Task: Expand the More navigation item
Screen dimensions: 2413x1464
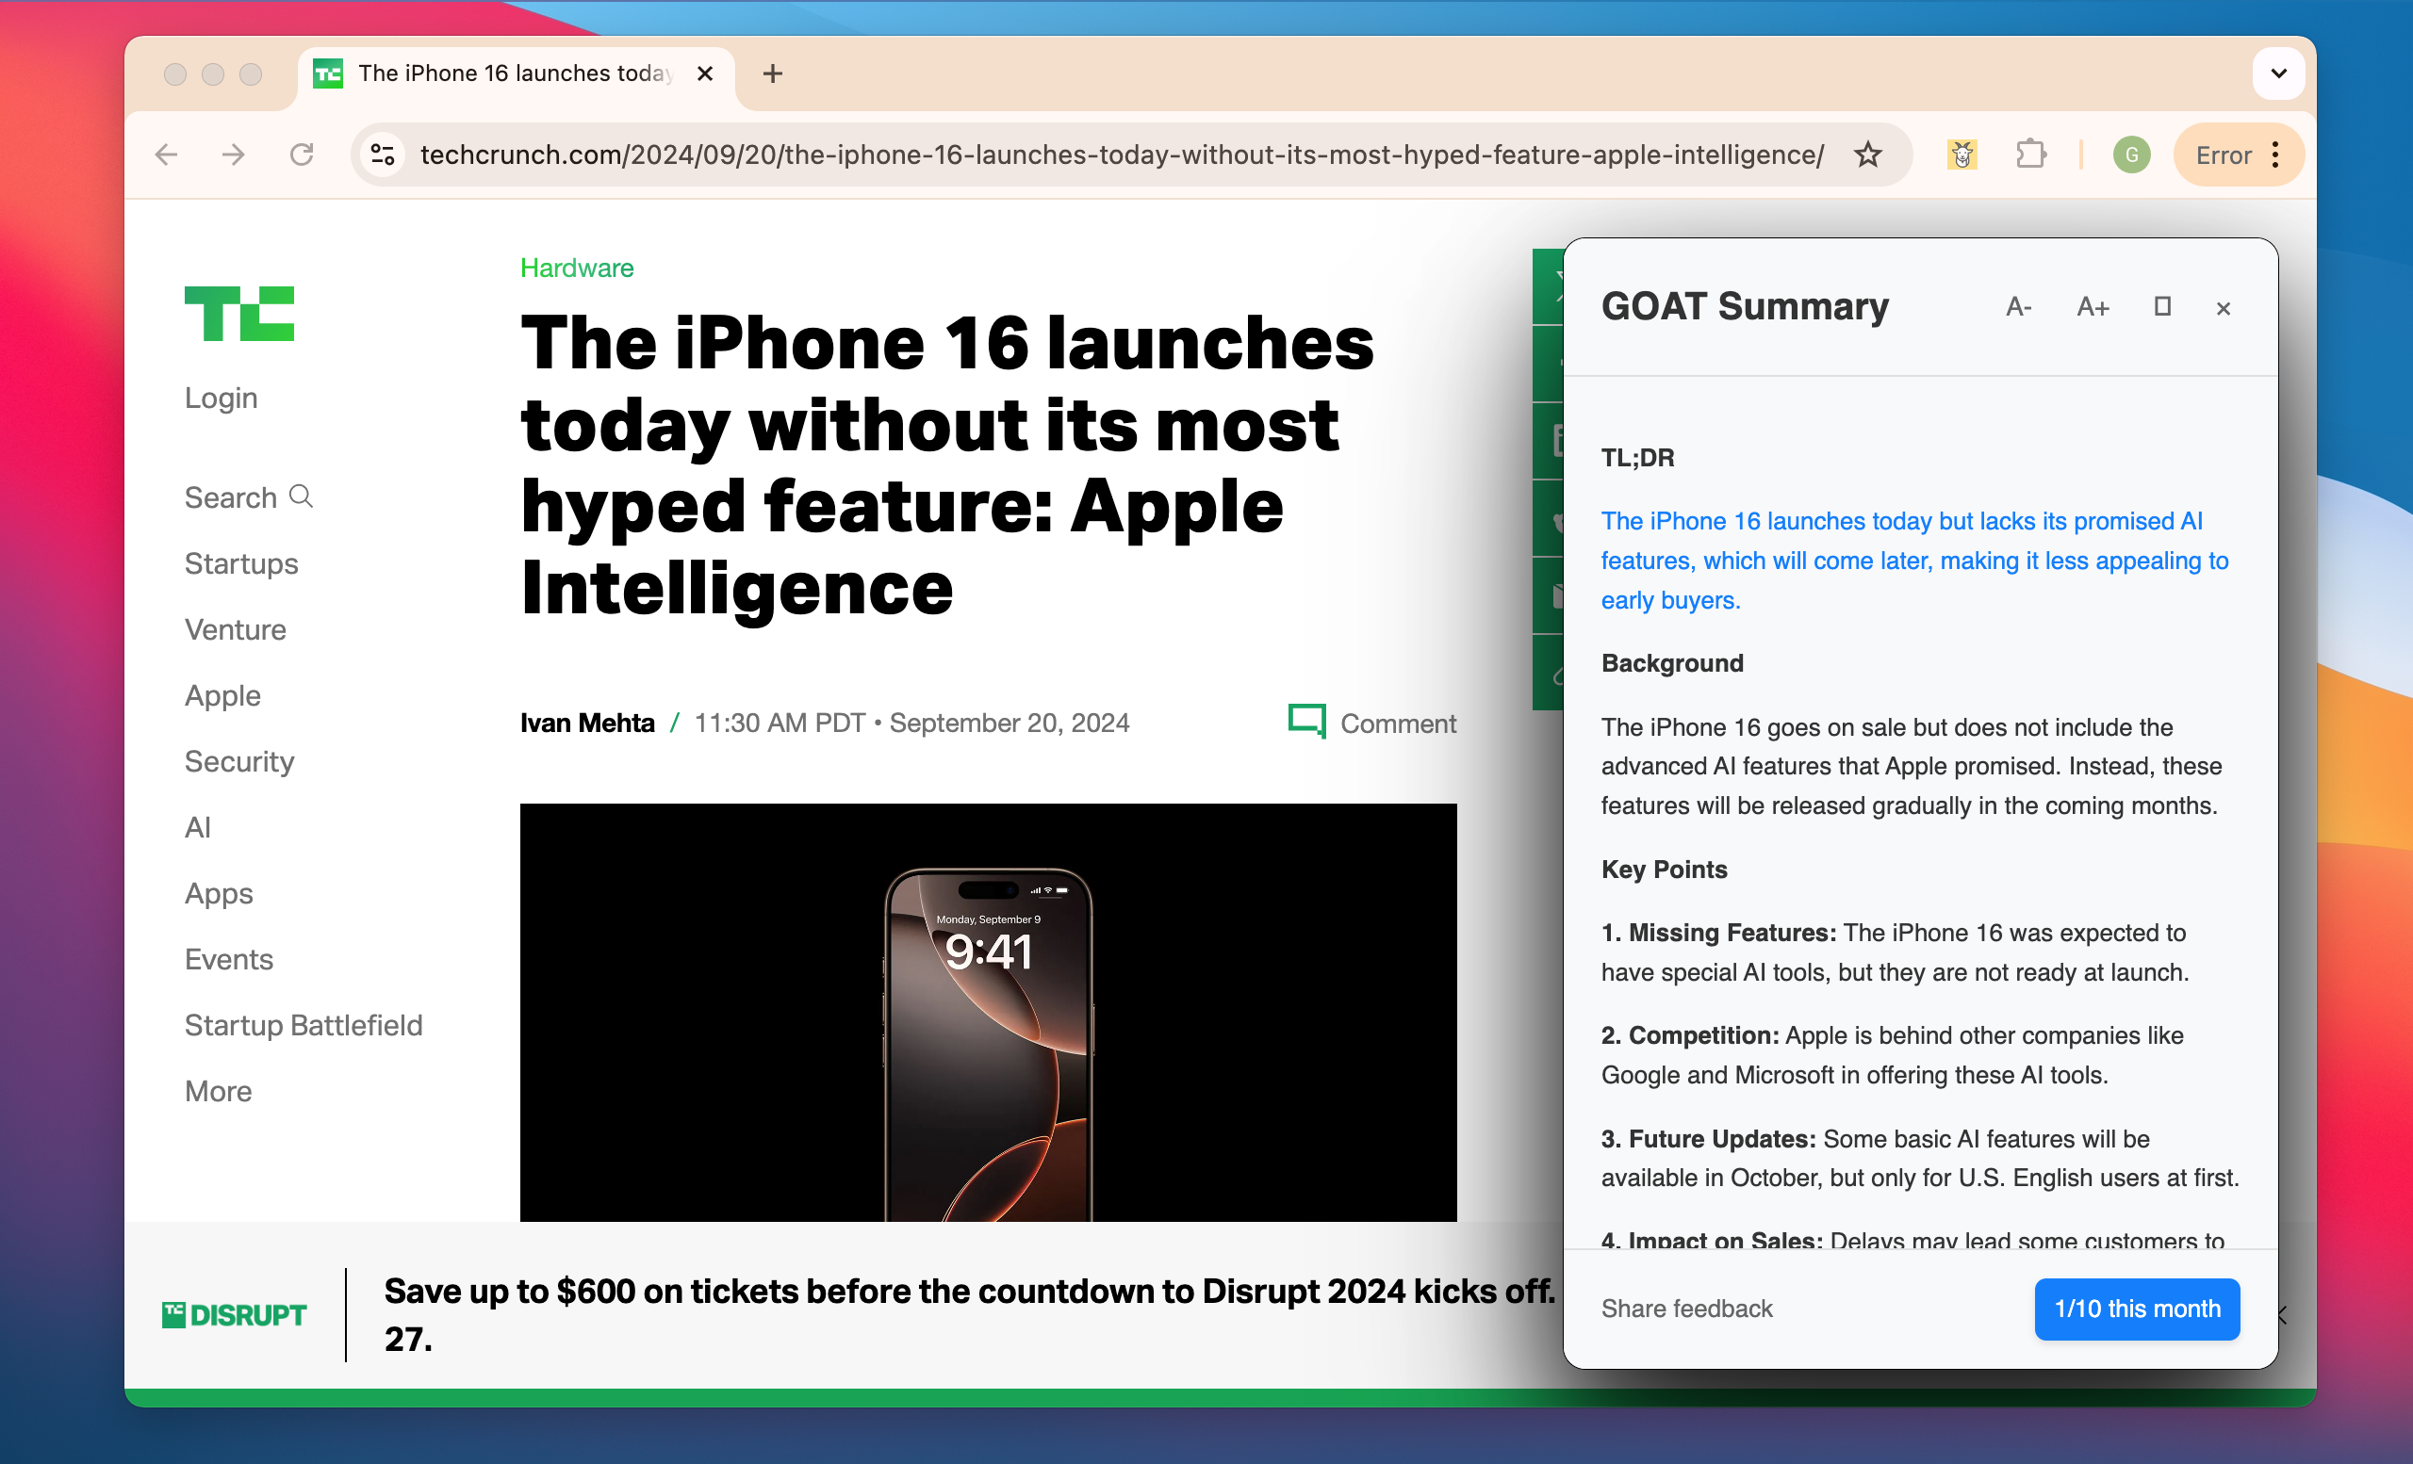Action: 219,1091
